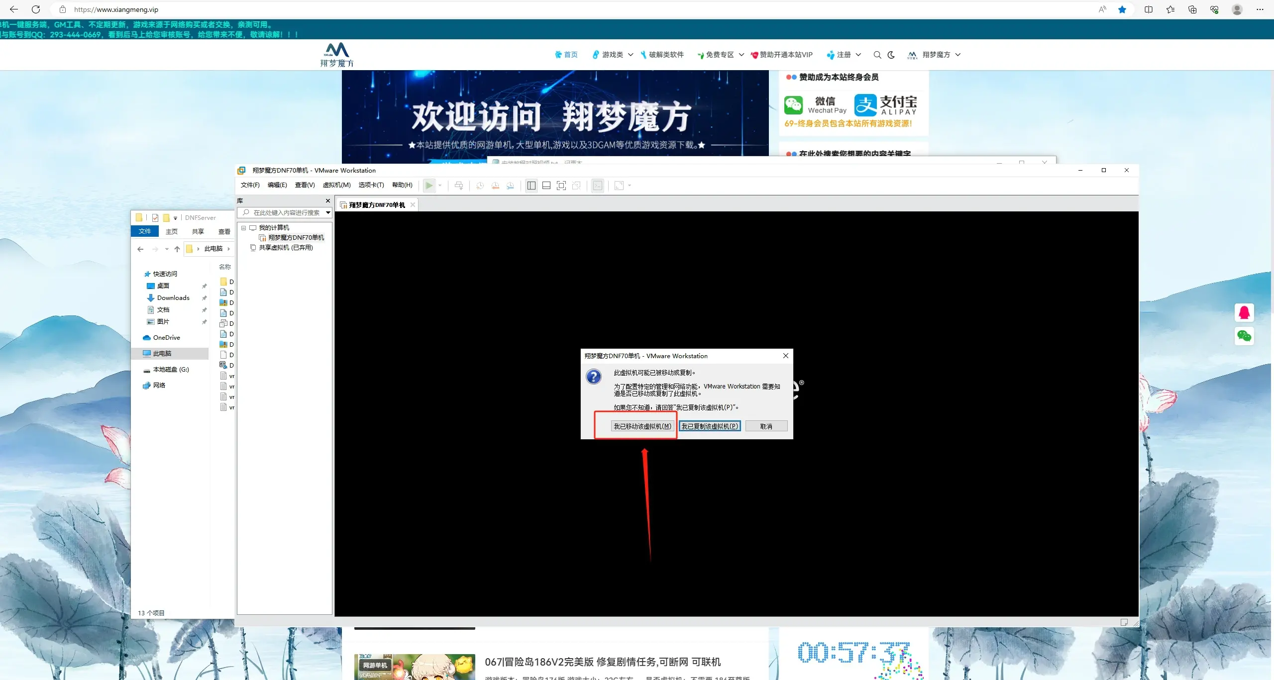Click the 我已复制该虚拟机(P) button
Image resolution: width=1274 pixels, height=680 pixels.
click(x=710, y=426)
